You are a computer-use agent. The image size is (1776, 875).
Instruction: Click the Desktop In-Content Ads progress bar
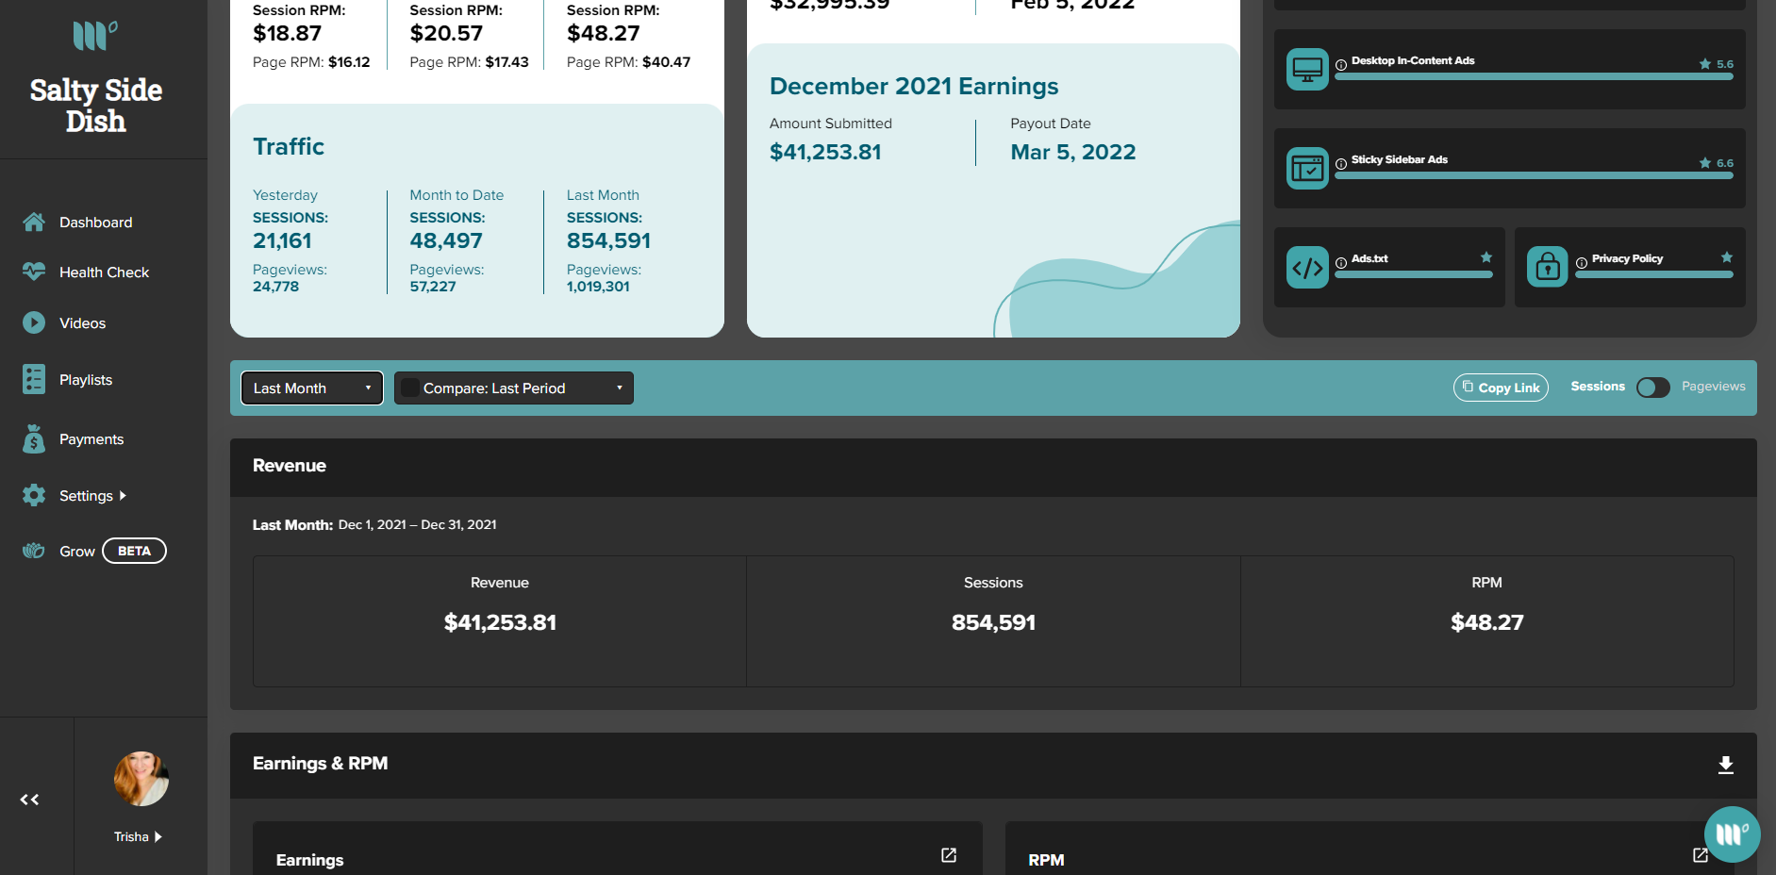(x=1534, y=77)
